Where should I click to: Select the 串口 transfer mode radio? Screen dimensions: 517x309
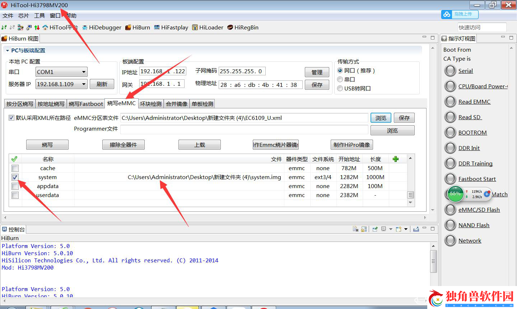[x=340, y=79]
